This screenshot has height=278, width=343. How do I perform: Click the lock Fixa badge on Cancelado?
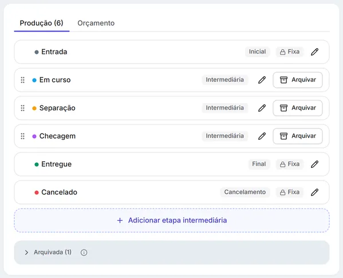290,192
